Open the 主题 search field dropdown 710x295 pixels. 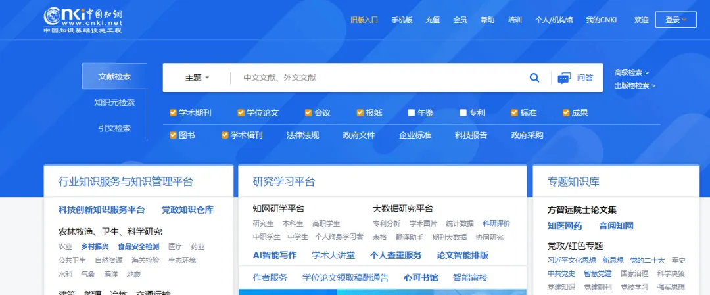tap(197, 78)
